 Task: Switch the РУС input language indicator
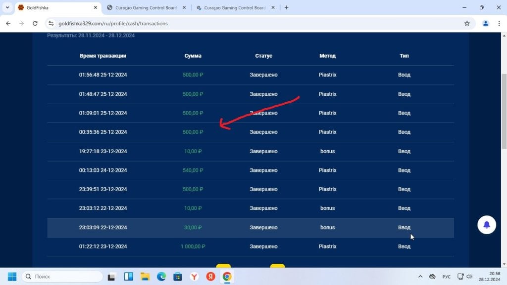pyautogui.click(x=447, y=277)
